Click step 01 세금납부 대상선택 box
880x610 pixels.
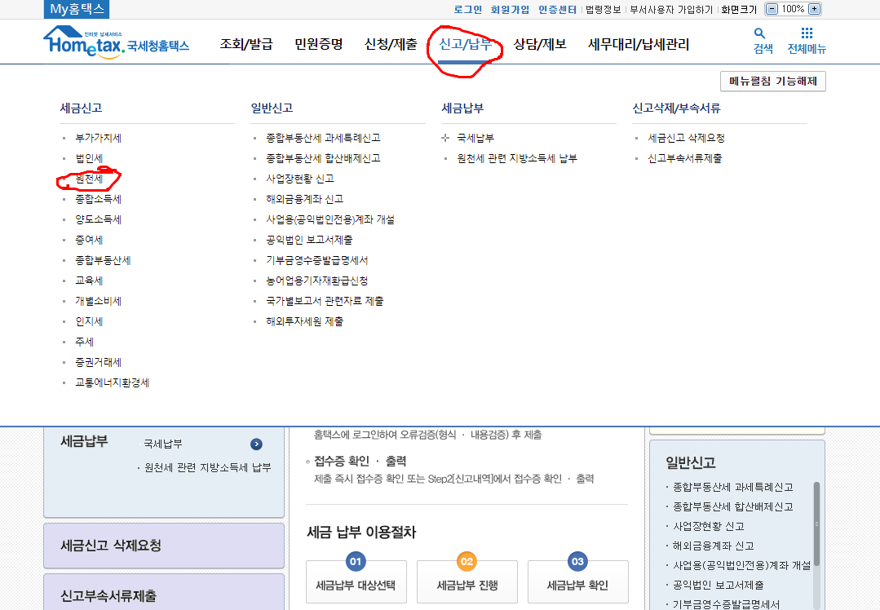(x=356, y=581)
